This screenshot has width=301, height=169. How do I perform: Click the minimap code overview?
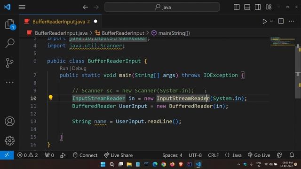click(x=282, y=42)
